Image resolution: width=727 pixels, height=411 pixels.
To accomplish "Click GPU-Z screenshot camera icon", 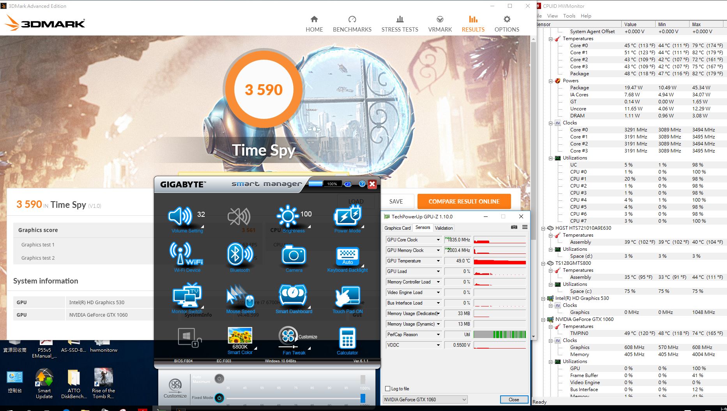I will coord(514,227).
